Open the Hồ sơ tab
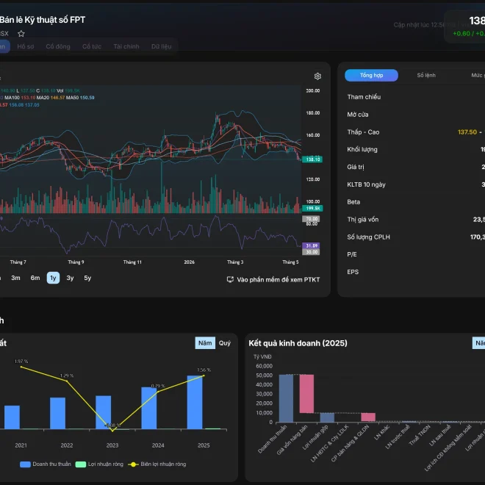 pyautogui.click(x=26, y=46)
